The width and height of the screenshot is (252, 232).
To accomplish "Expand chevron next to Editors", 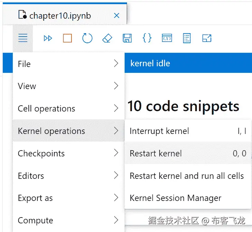I will (116, 175).
